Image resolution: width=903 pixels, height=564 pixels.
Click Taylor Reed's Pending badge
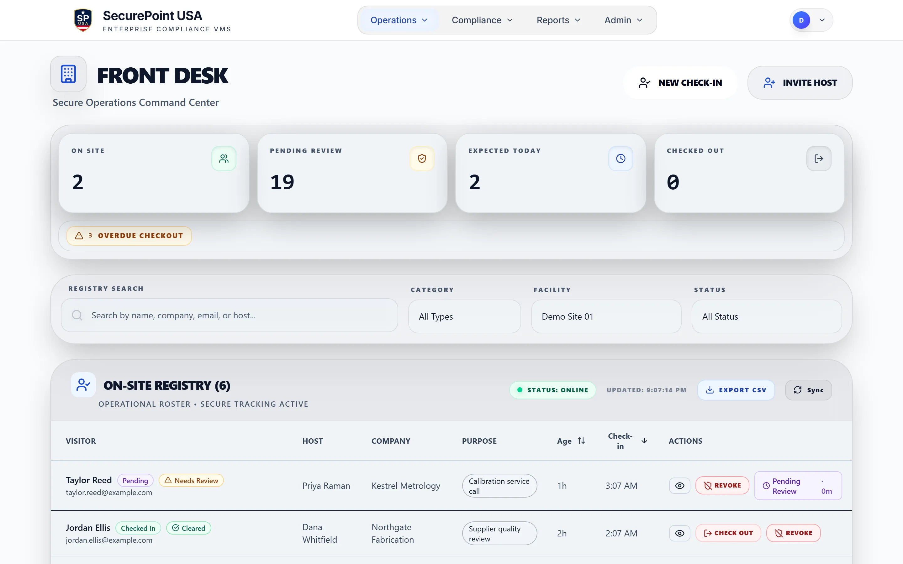point(135,480)
